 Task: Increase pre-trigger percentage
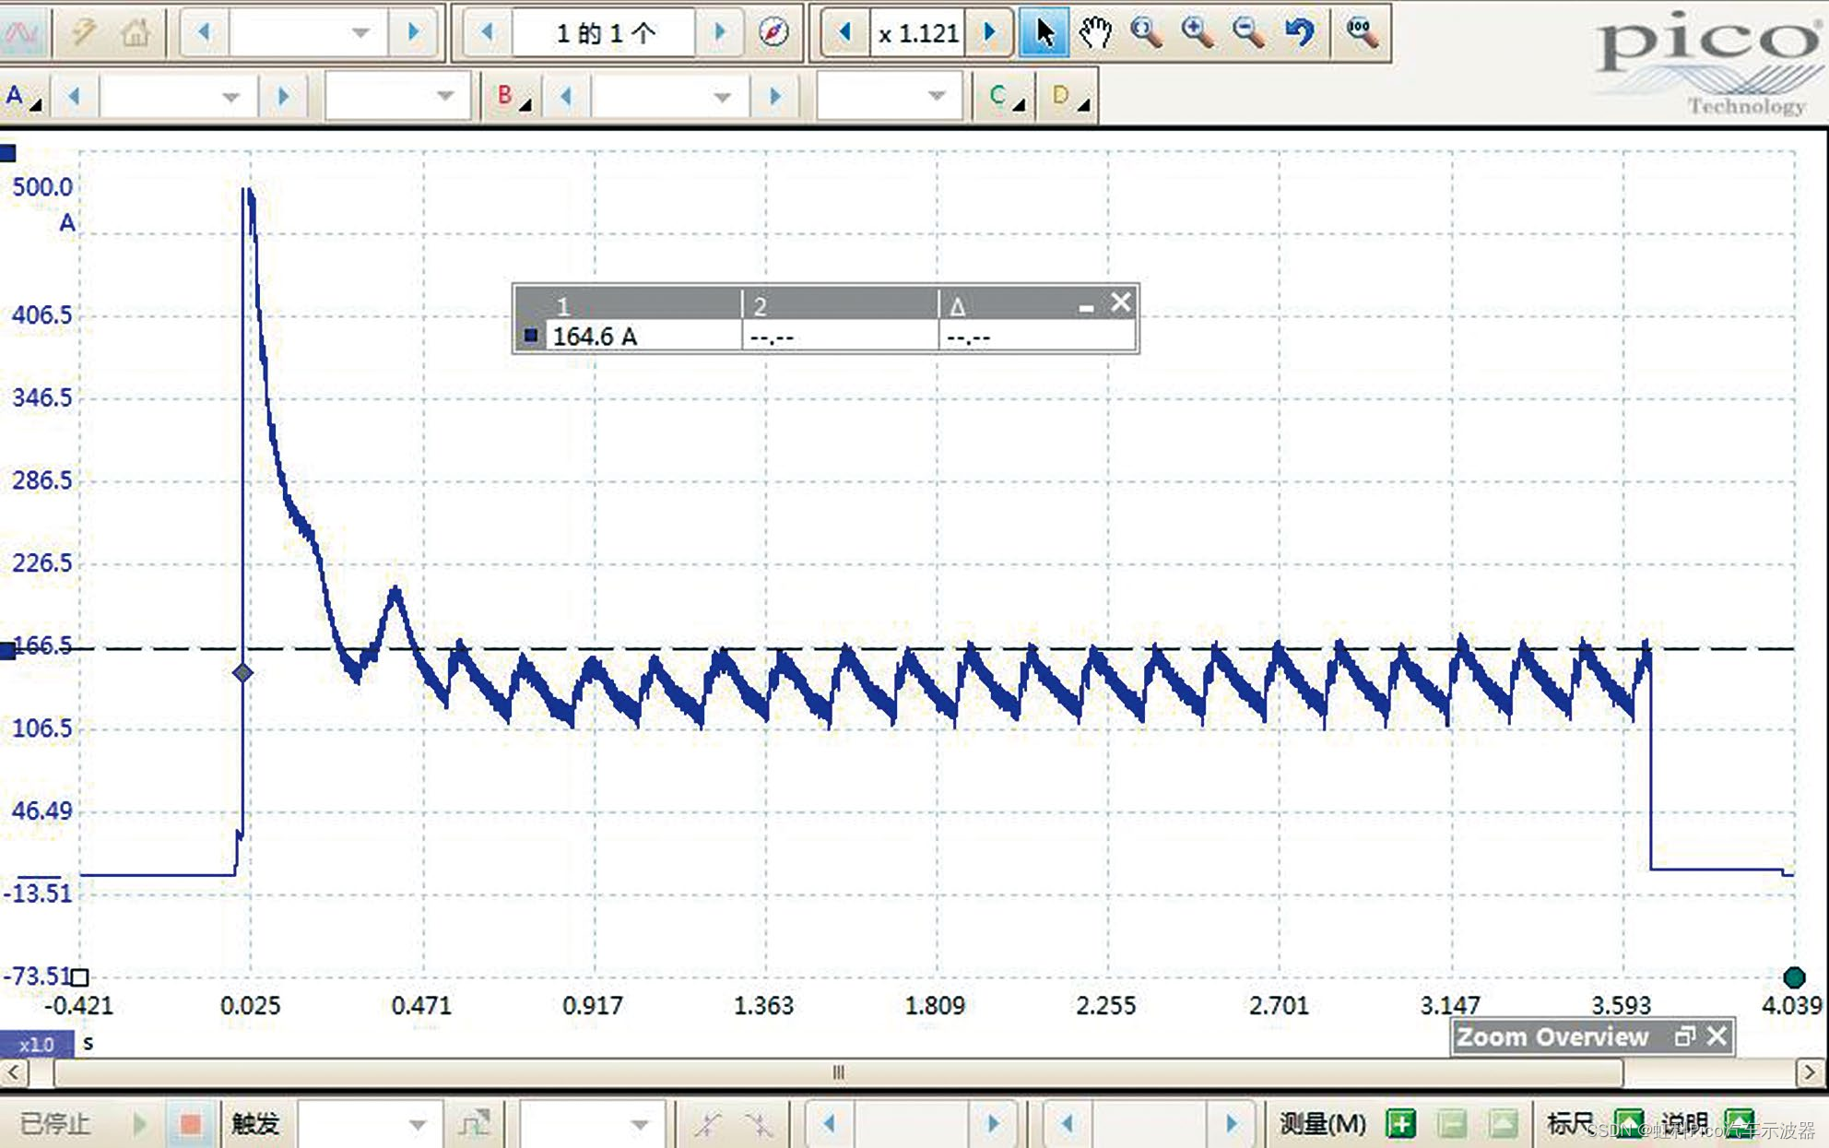pos(1231,1124)
